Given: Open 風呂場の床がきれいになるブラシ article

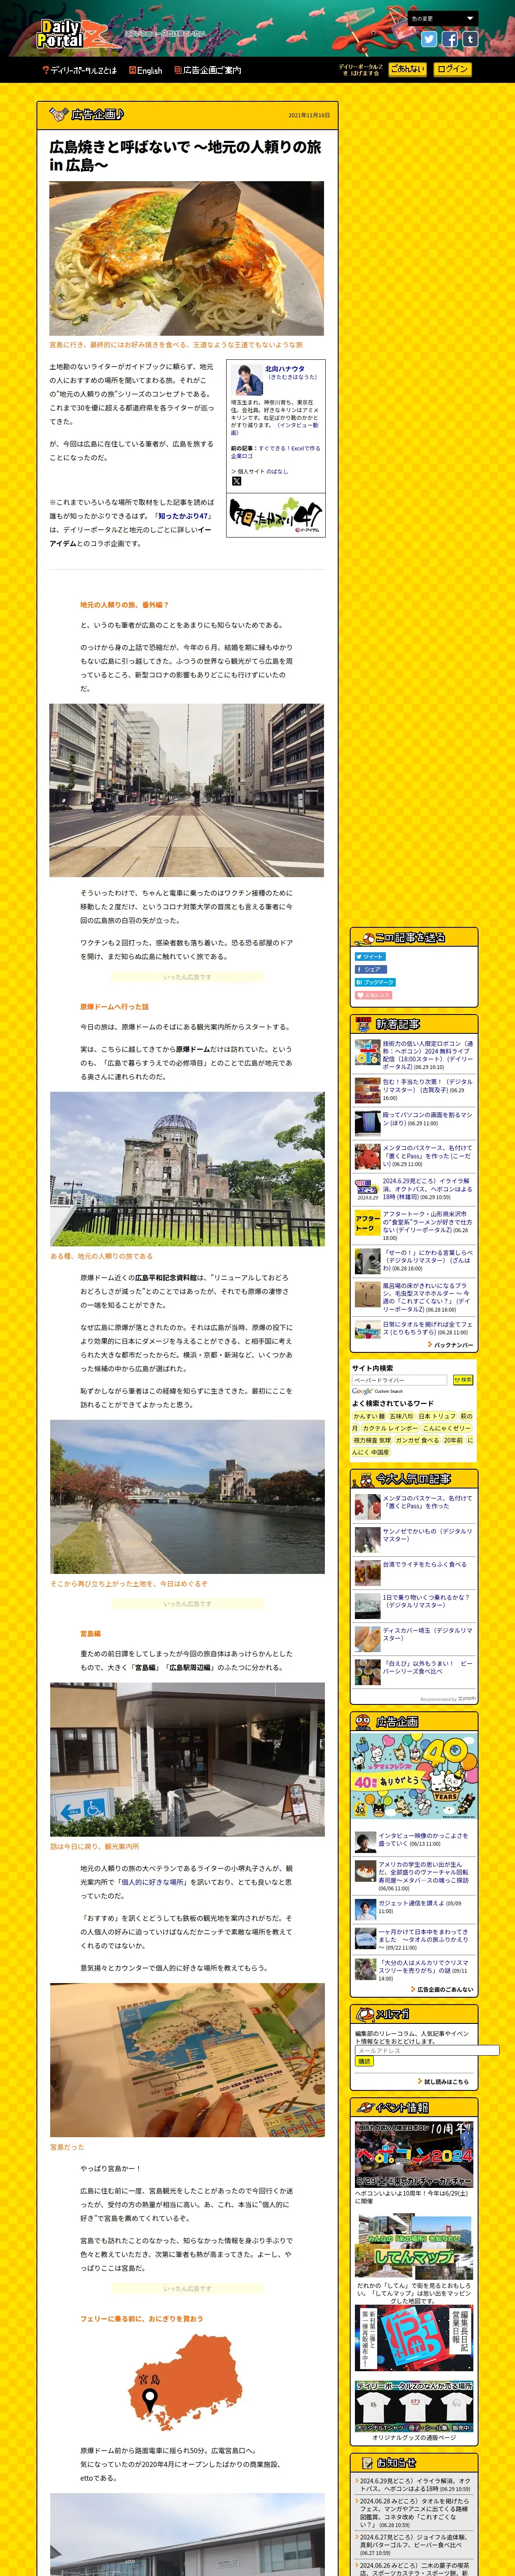Looking at the screenshot, I should tap(428, 1297).
